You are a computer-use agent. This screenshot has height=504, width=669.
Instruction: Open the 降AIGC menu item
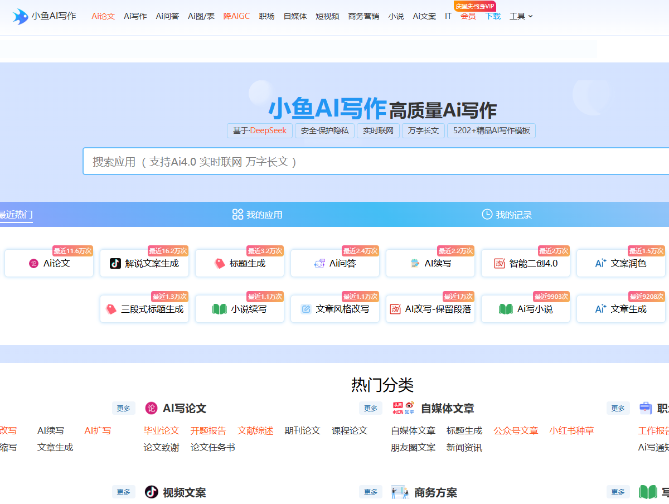[236, 16]
